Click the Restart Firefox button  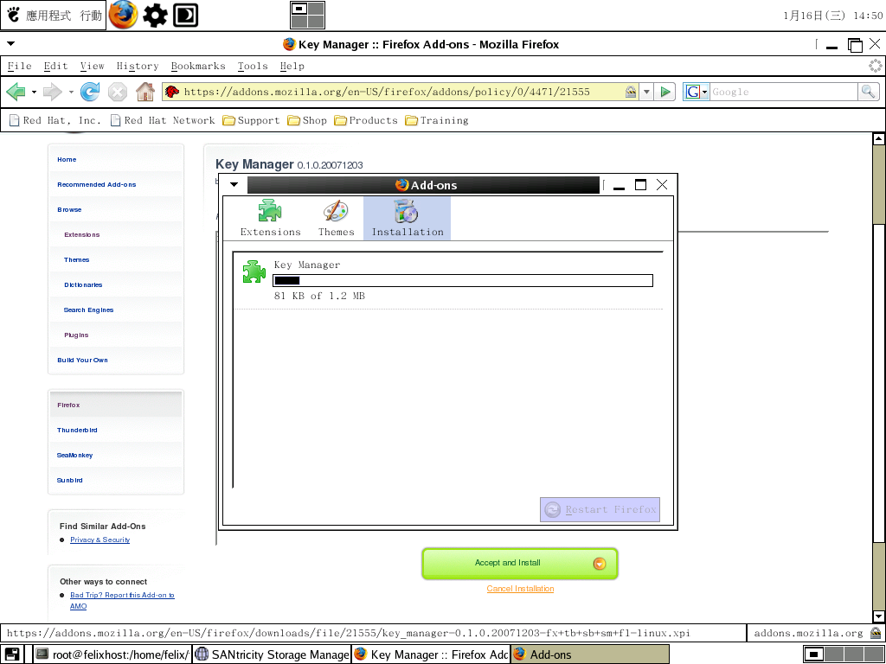(x=600, y=509)
